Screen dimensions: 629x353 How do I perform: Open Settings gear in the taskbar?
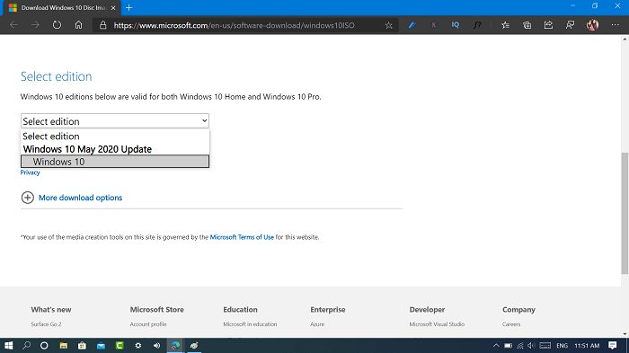pos(138,346)
